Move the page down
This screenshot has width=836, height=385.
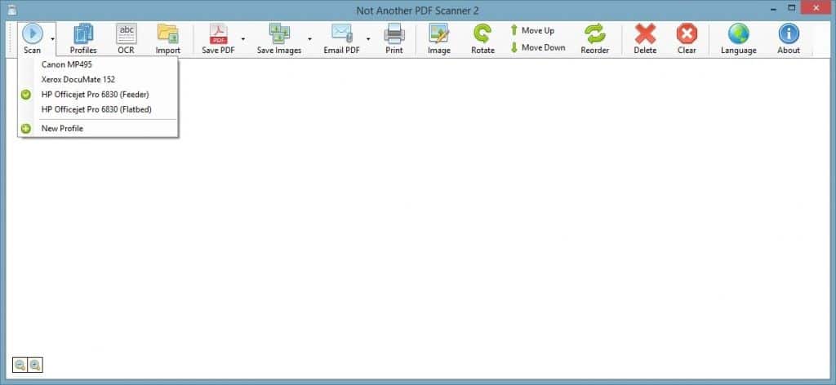537,47
